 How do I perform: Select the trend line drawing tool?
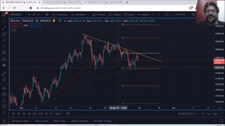click(x=4, y=28)
